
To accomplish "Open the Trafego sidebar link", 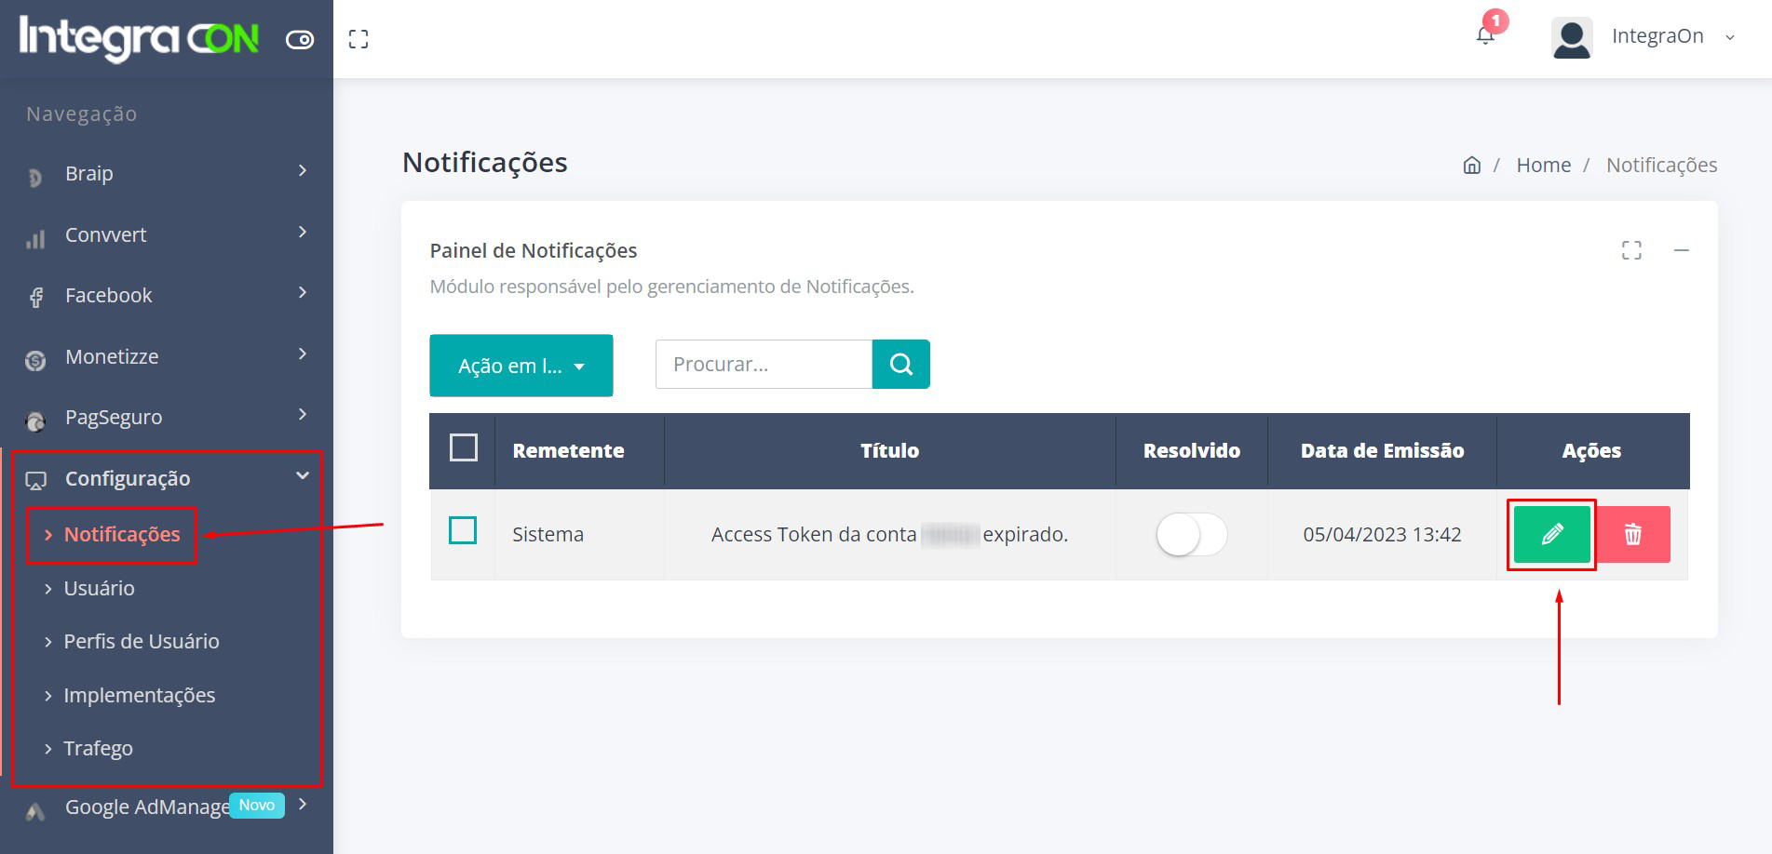I will tap(98, 748).
